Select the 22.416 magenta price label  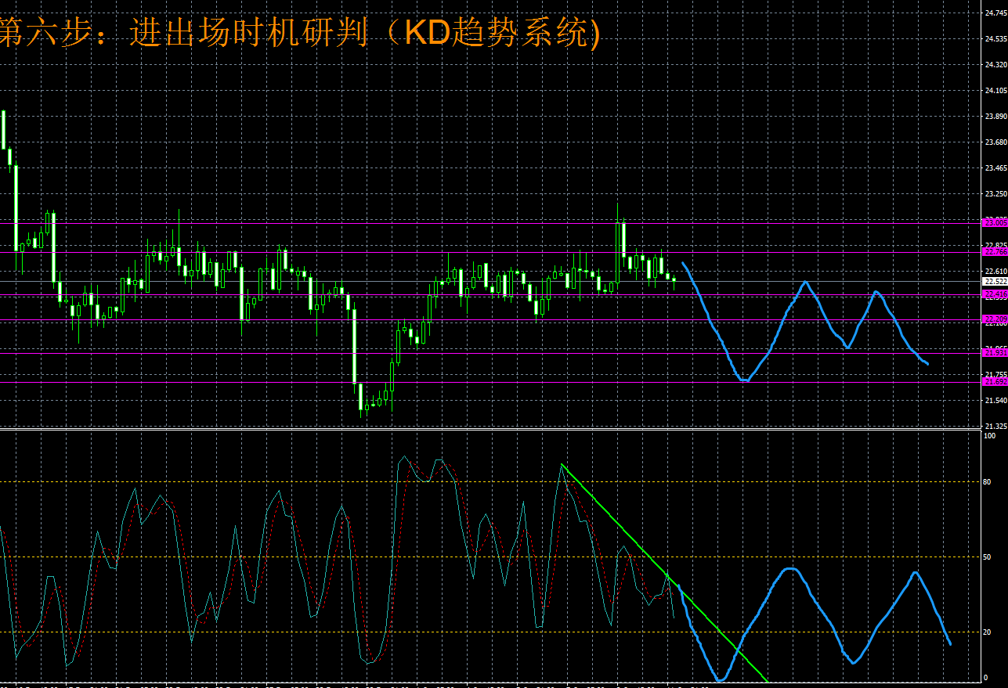[x=995, y=294]
